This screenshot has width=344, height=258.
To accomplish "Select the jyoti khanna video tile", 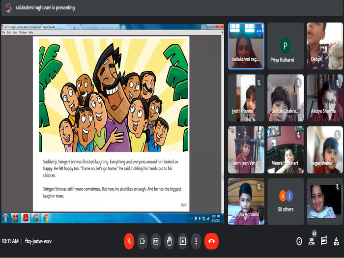I will point(246,98).
